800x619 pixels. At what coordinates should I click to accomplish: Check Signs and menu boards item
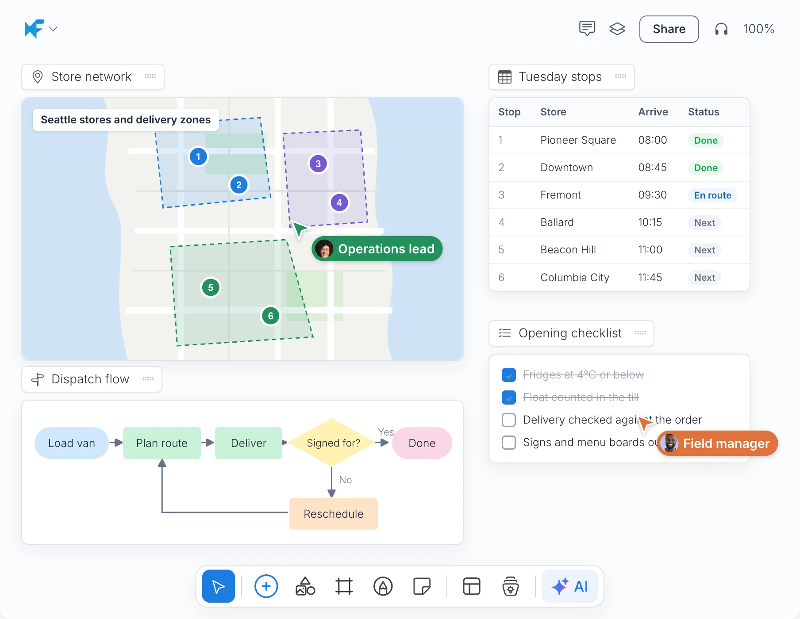(509, 443)
